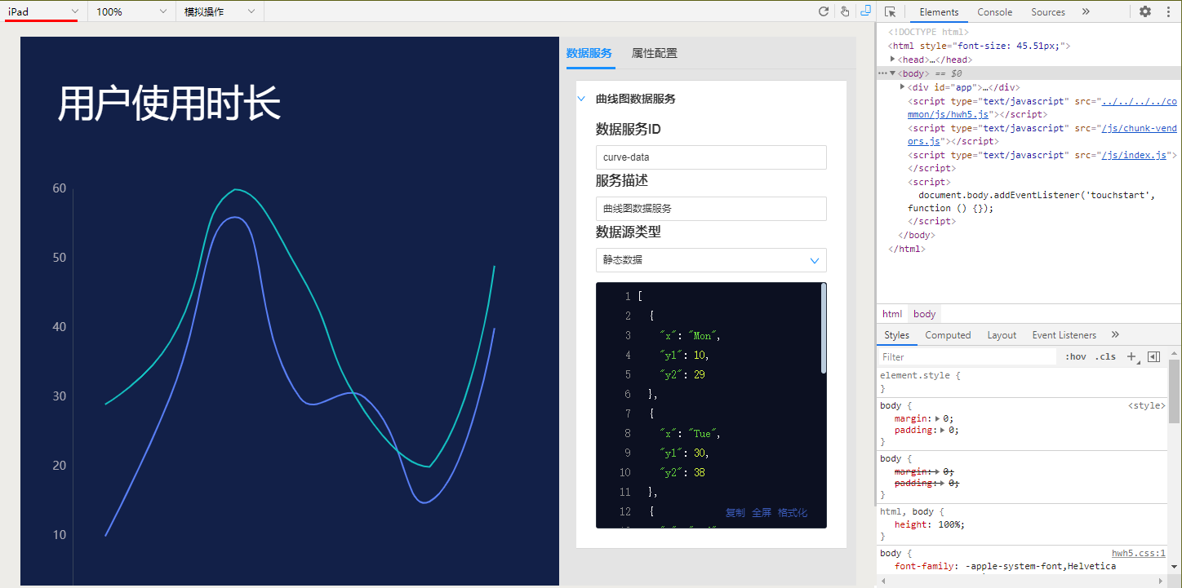Open the 模拟操作 dropdown

220,11
